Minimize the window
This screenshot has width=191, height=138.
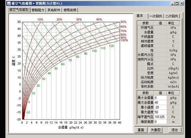(173, 3)
